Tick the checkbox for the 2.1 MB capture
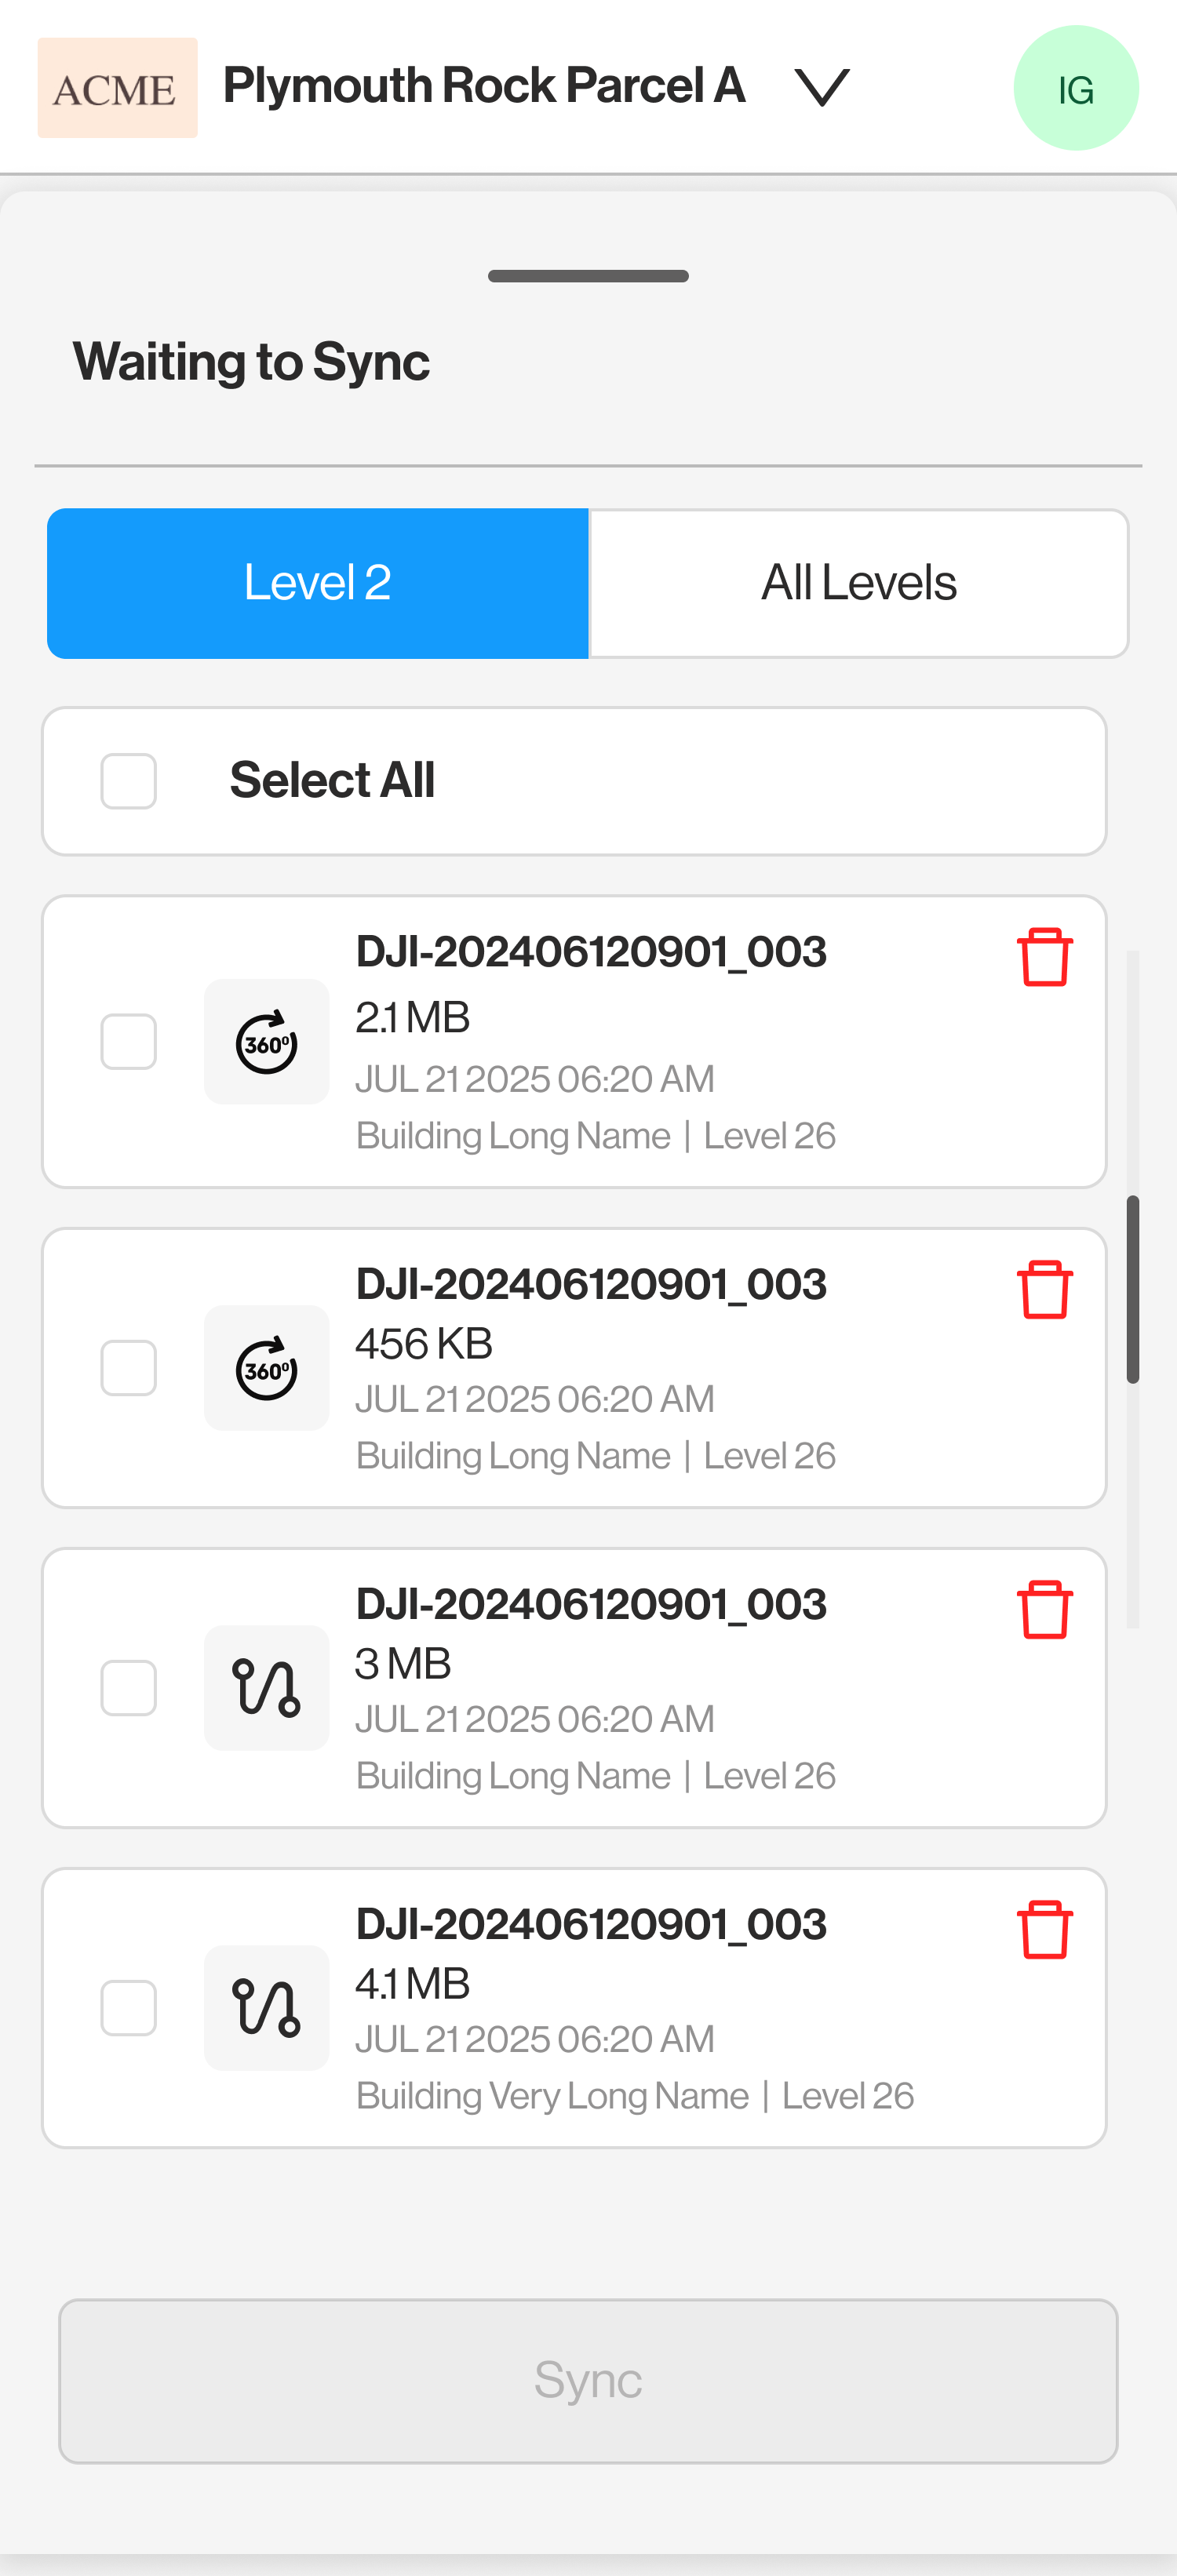Screen dimensions: 1177x2576 129,1042
